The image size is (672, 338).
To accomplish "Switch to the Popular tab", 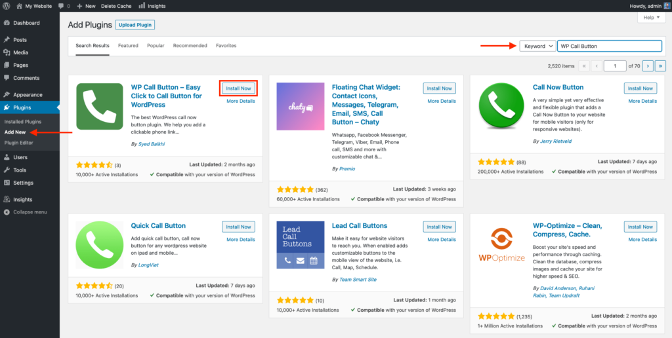I will click(x=156, y=46).
